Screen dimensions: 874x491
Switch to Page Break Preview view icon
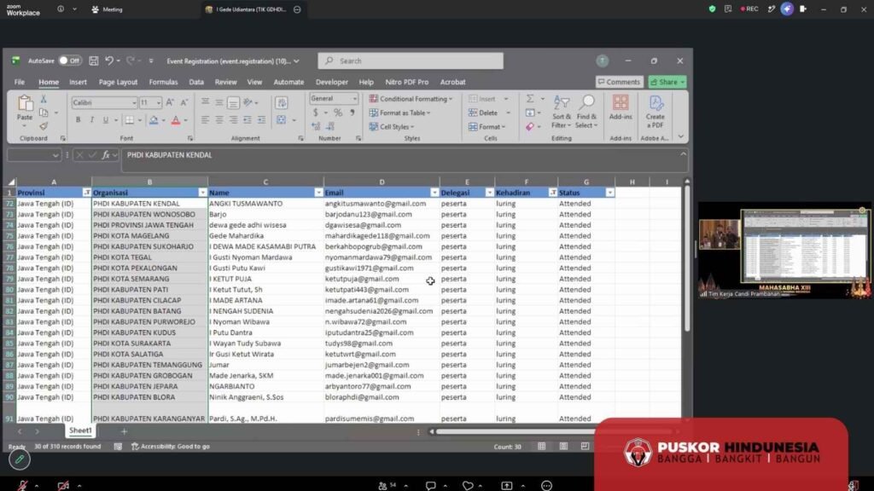(x=585, y=447)
